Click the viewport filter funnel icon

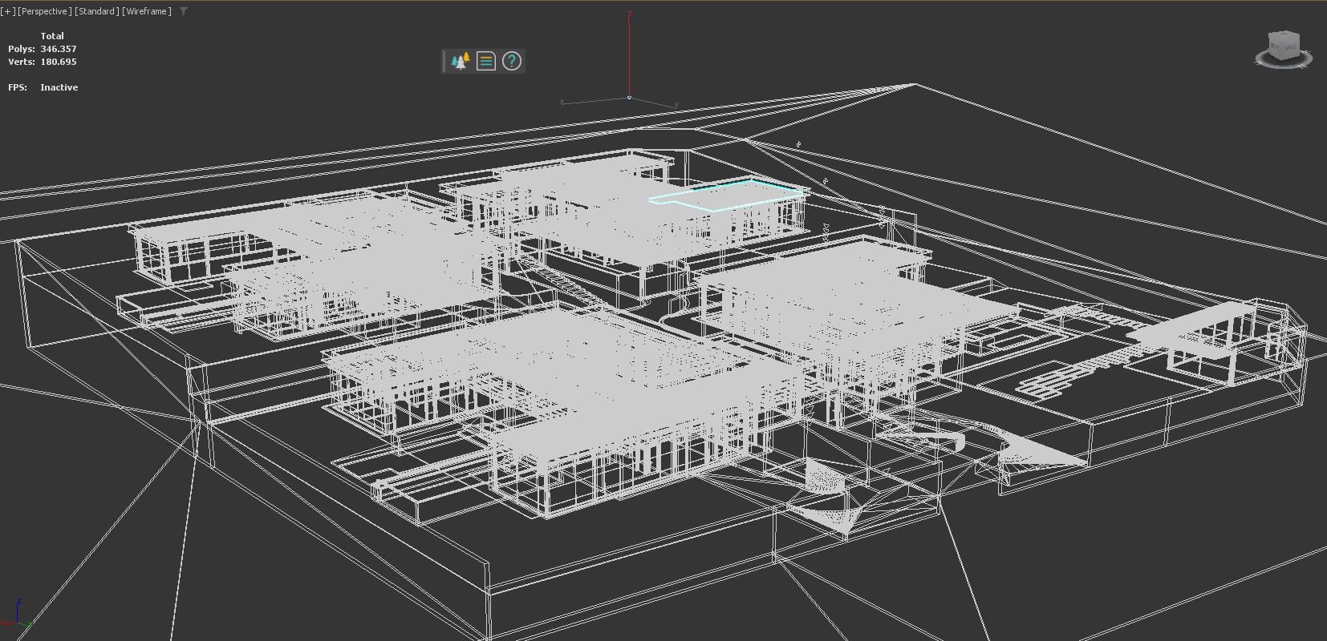(184, 11)
